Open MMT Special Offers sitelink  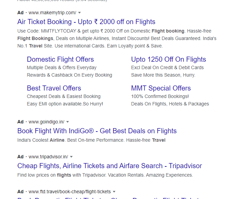(161, 88)
